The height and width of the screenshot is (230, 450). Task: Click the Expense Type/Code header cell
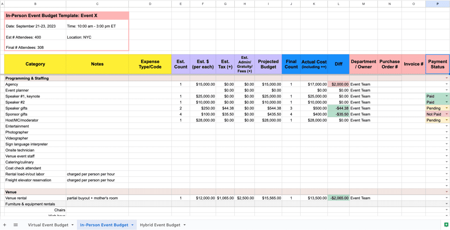point(150,64)
